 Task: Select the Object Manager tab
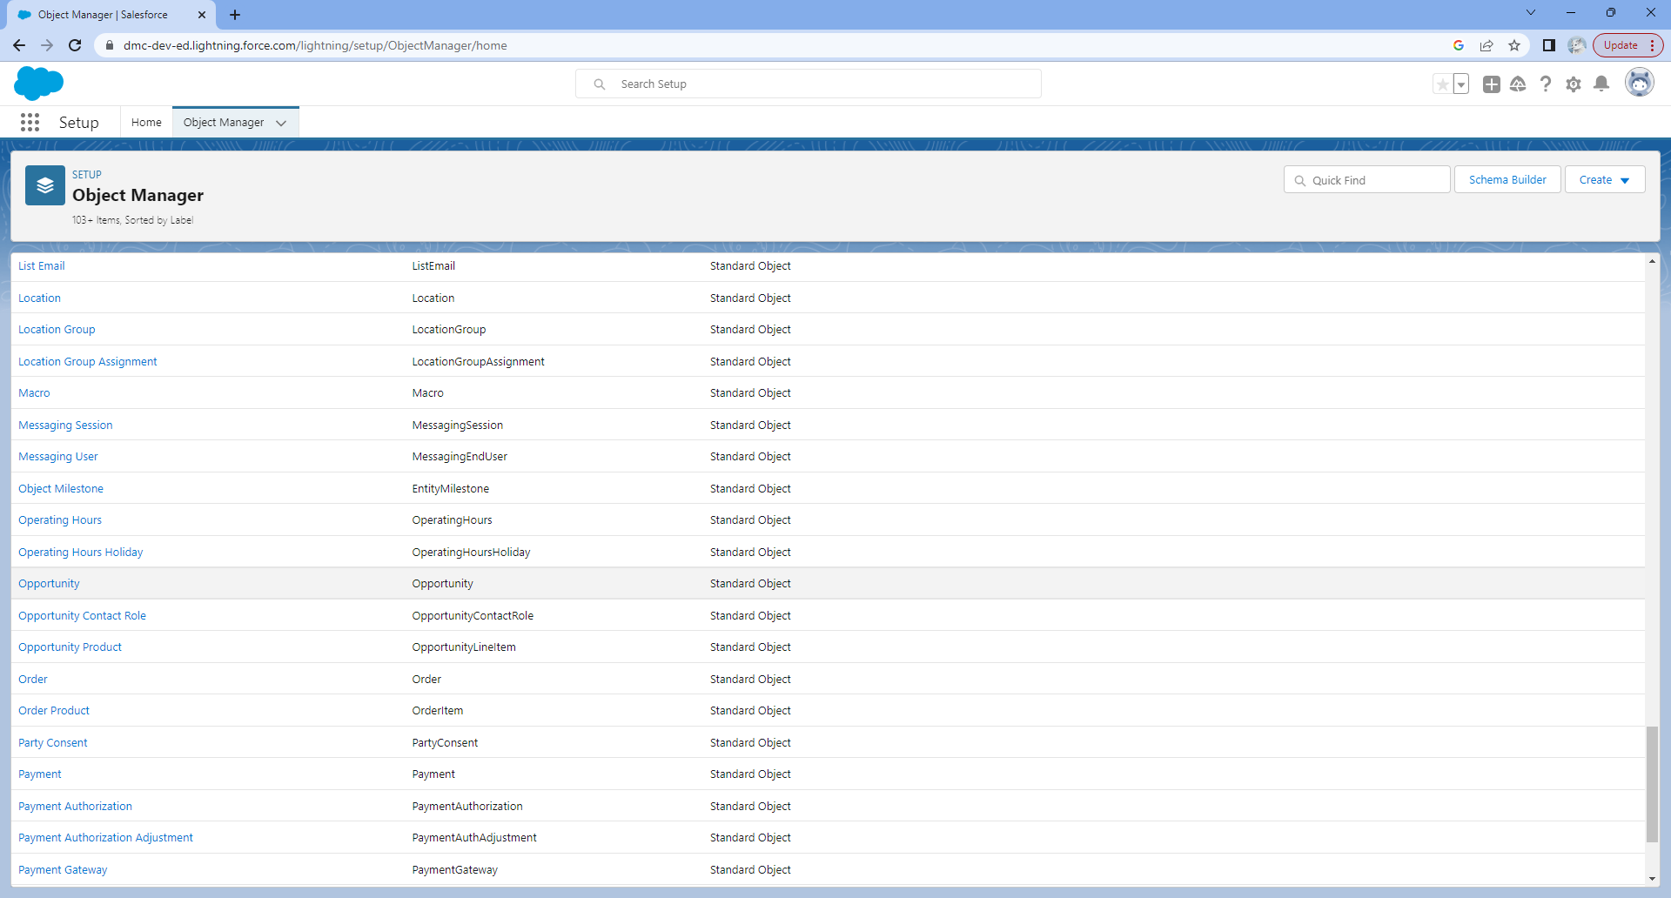tap(224, 123)
